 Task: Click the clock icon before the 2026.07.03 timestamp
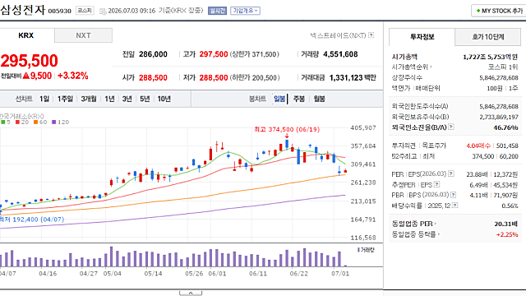[x=103, y=11]
